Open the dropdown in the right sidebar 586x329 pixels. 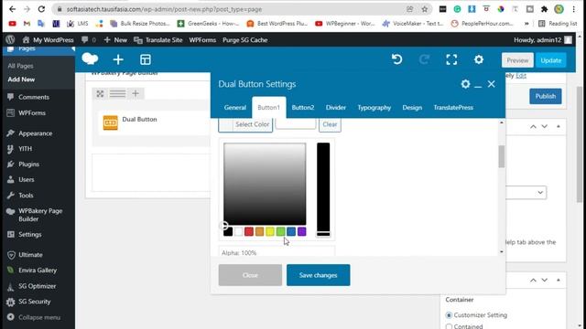526,193
